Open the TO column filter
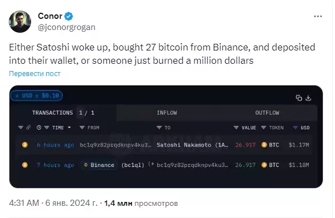The height and width of the screenshot is (218, 335). coord(159,128)
